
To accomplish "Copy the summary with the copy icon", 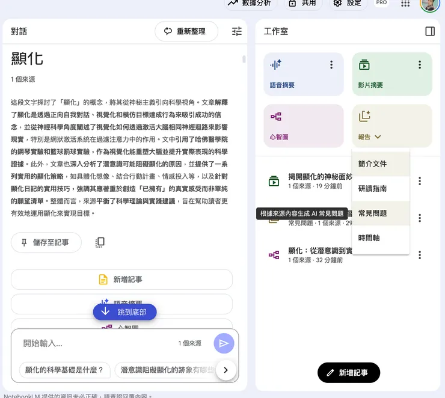I will 100,242.
